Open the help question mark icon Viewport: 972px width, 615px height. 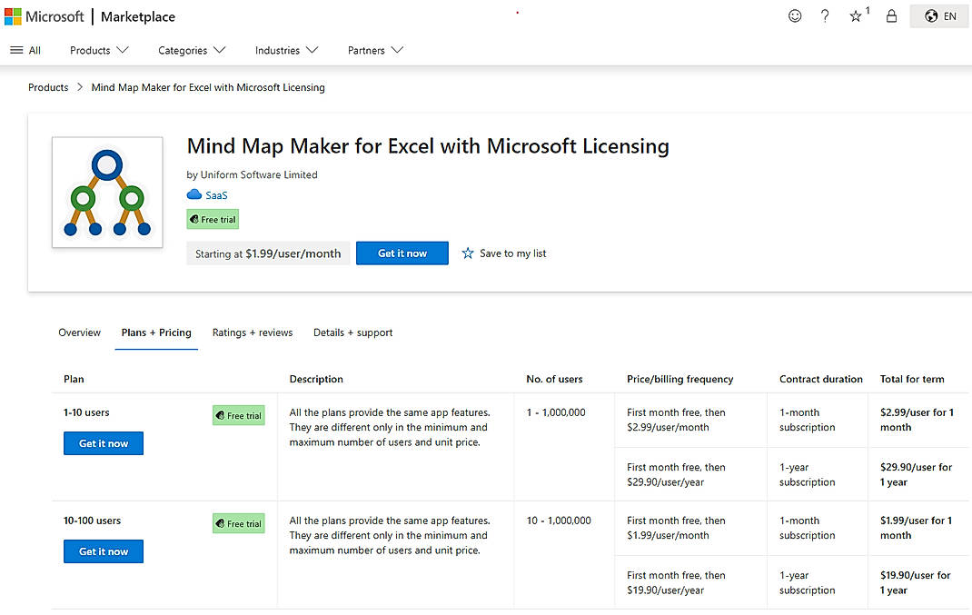click(825, 16)
